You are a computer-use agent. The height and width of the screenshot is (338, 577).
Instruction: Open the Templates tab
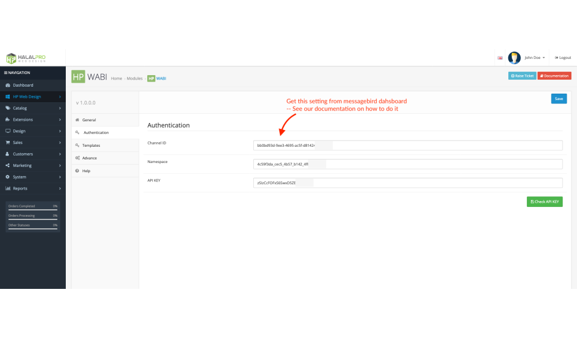91,146
